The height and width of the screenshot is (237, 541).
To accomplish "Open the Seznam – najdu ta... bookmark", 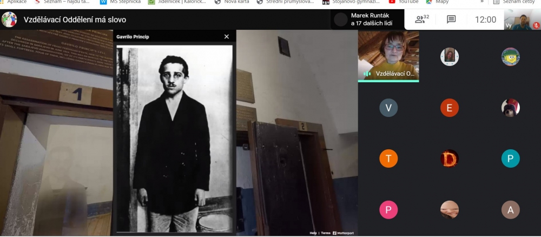I will [62, 2].
